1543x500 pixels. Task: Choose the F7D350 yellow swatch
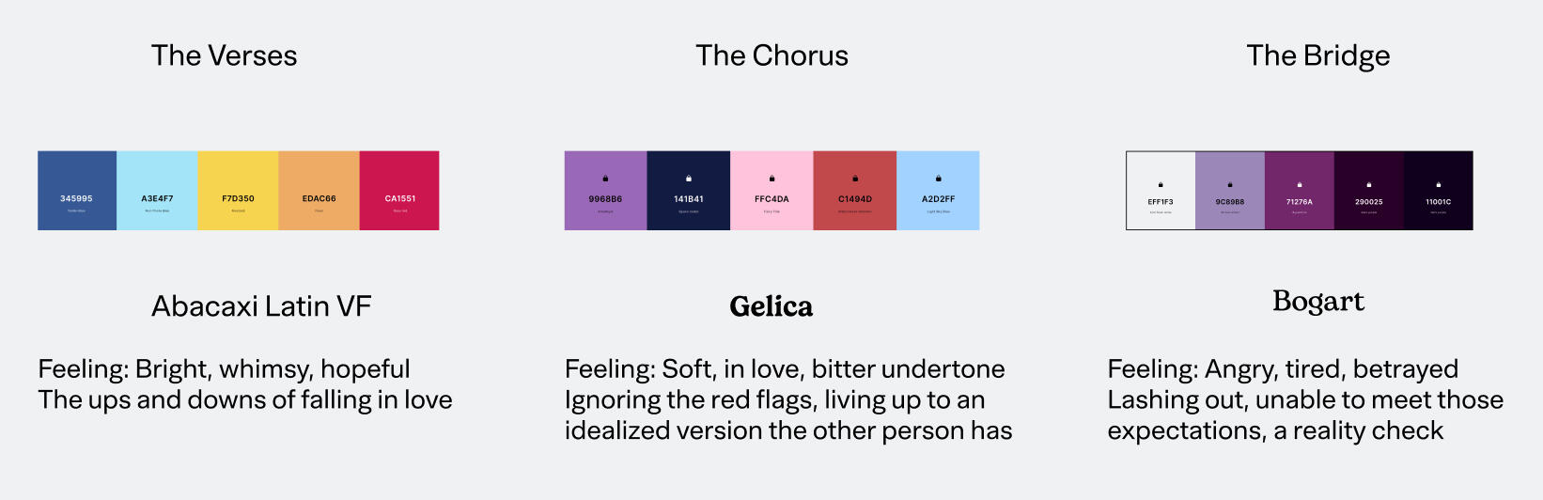tap(238, 191)
